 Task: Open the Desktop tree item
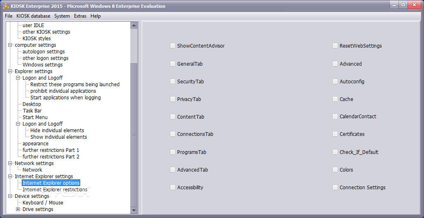pyautogui.click(x=32, y=104)
